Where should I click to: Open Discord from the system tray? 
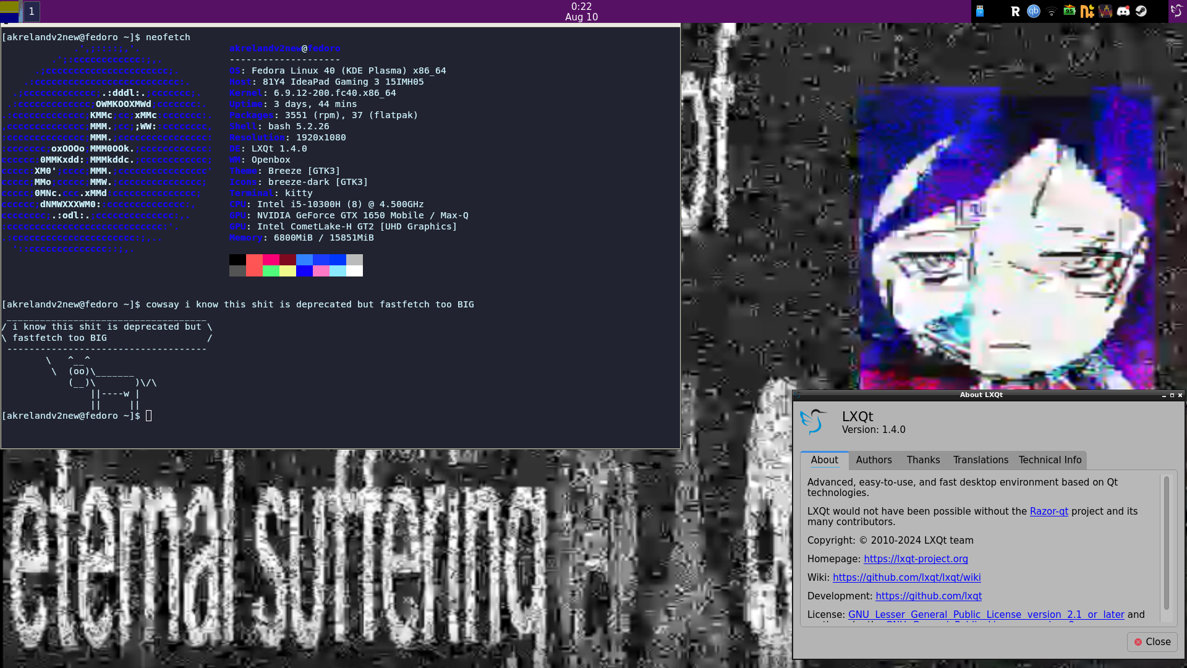pyautogui.click(x=1123, y=11)
